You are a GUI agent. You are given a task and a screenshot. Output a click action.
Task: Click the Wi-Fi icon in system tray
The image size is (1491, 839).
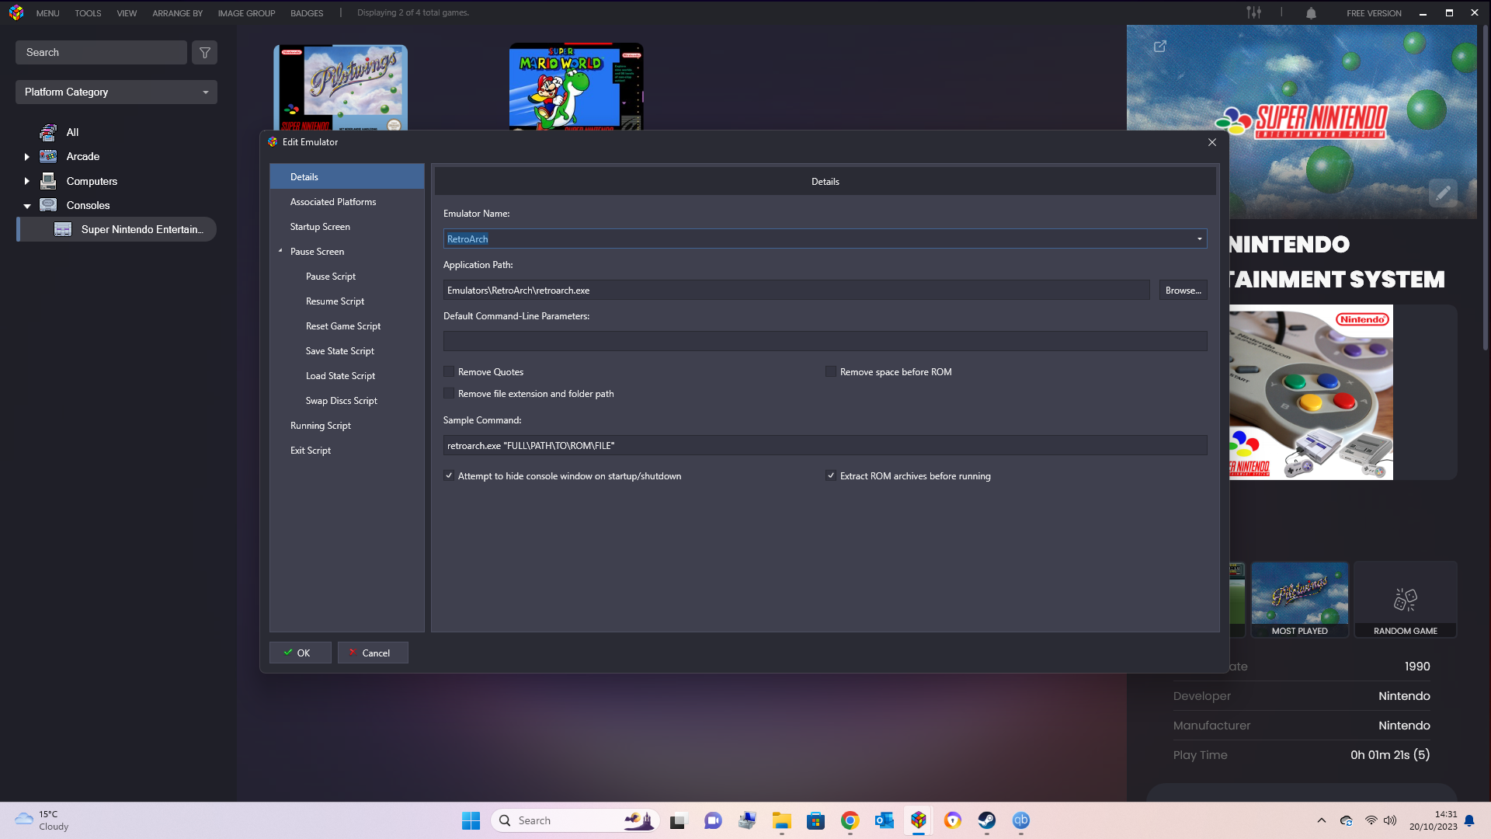[1371, 820]
